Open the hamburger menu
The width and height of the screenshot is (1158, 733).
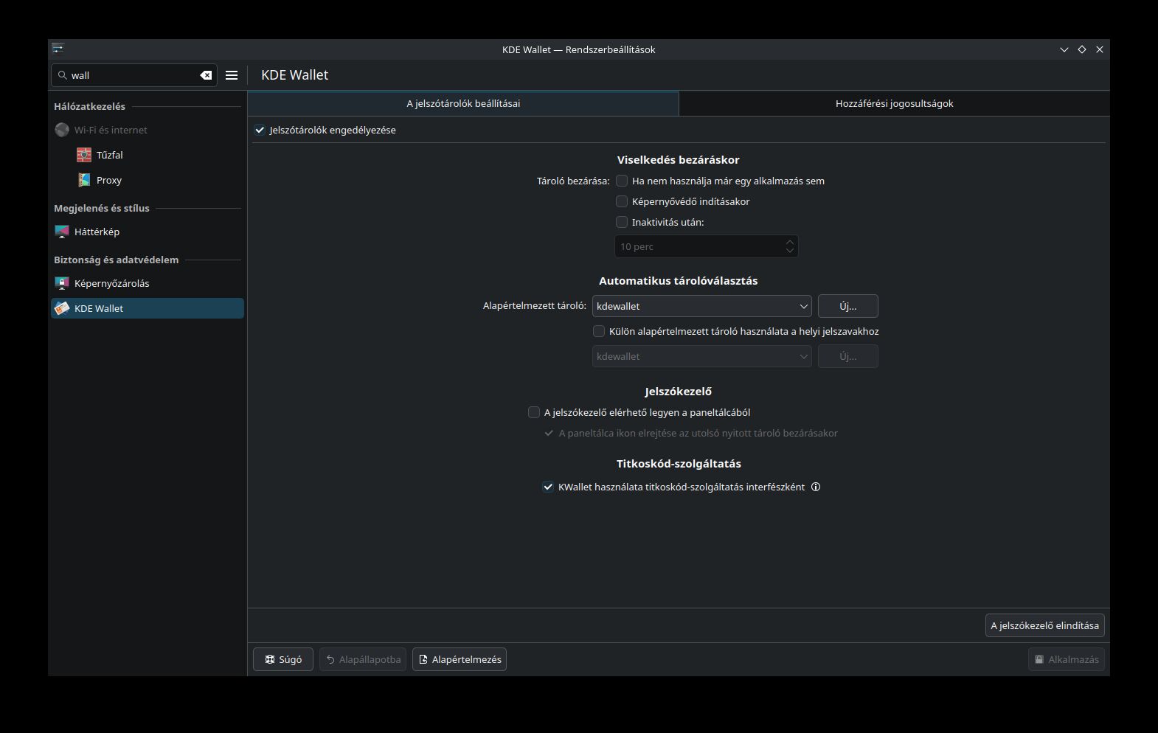tap(232, 75)
